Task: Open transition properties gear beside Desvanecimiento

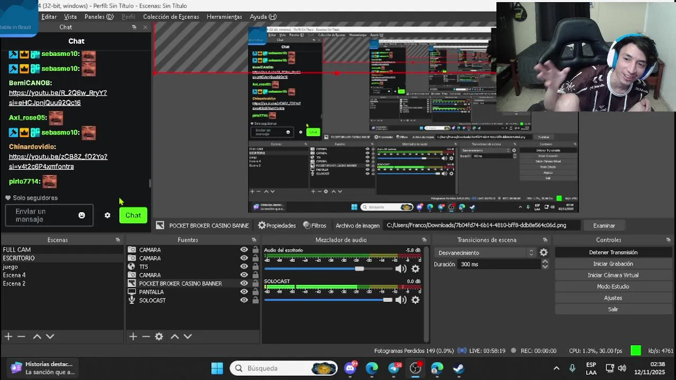Action: [543, 253]
